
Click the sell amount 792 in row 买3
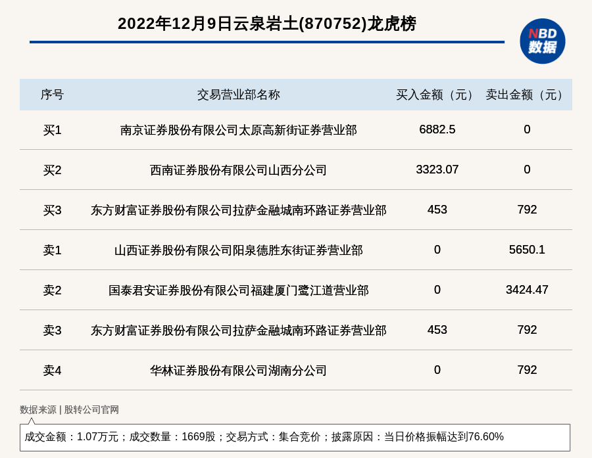[527, 210]
